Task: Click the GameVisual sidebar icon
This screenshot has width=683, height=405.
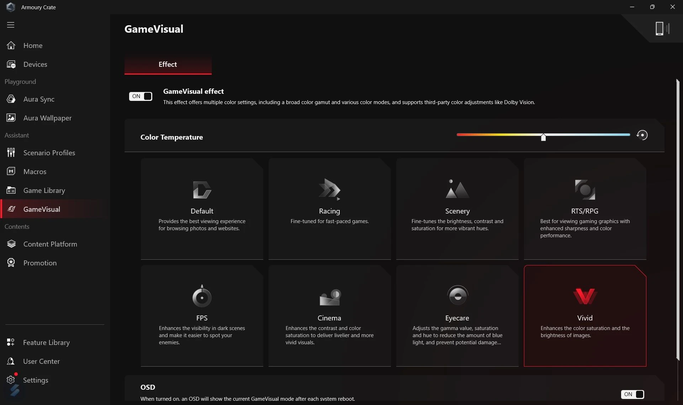Action: click(x=11, y=209)
